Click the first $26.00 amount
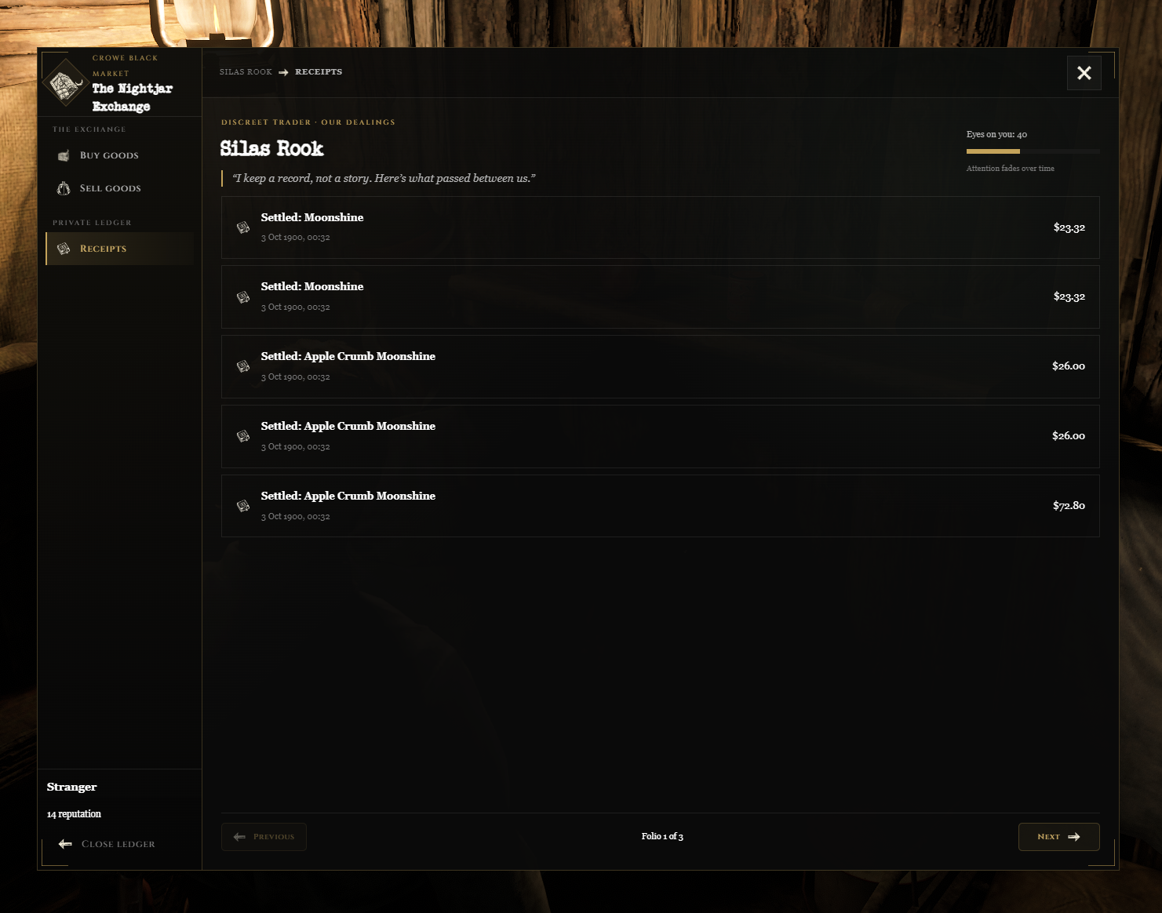1162x913 pixels. pyautogui.click(x=1069, y=366)
